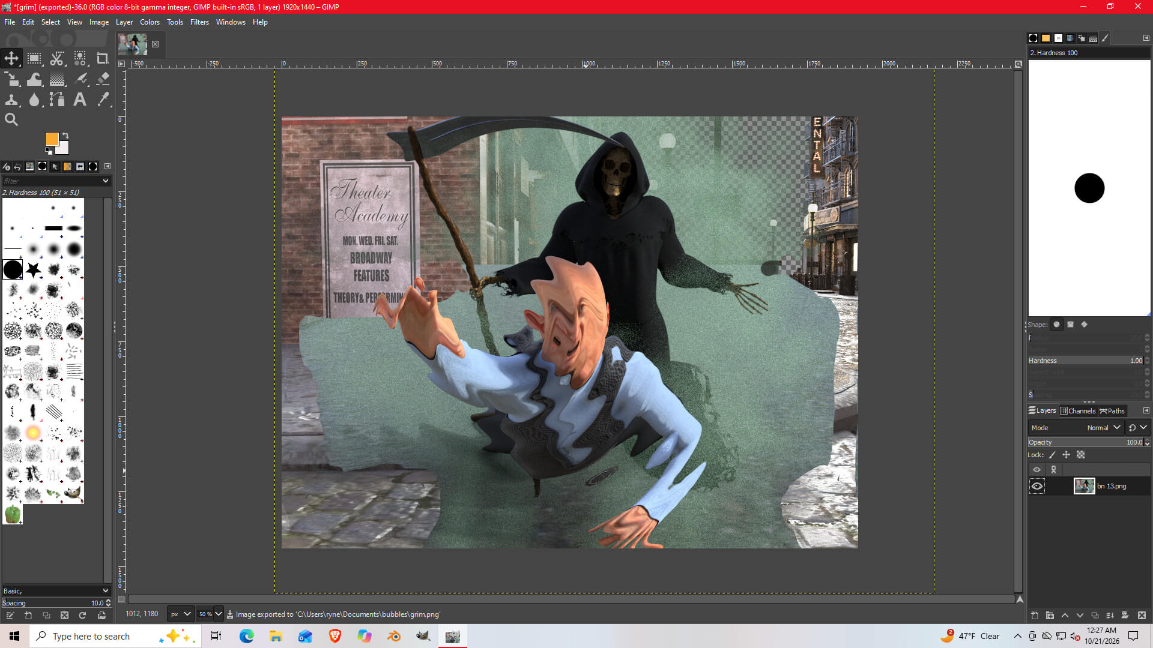This screenshot has width=1153, height=648.
Task: Open the Filters menu
Action: point(199,22)
